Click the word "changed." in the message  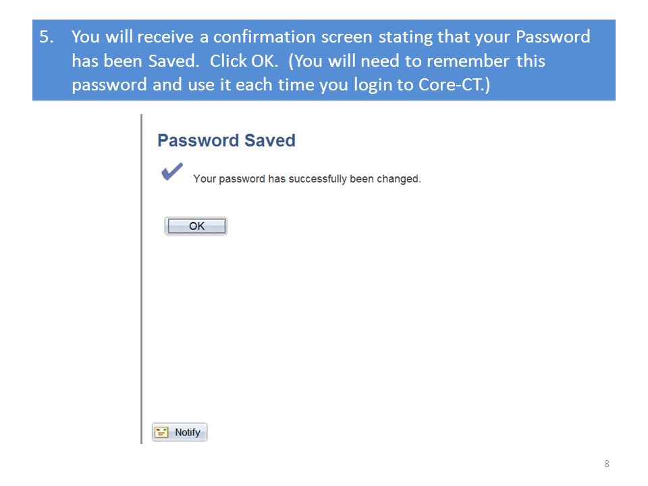399,179
